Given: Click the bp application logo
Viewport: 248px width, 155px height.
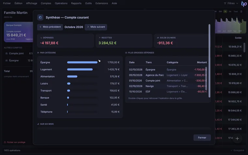Looking at the screenshot, I should (x=244, y=4).
